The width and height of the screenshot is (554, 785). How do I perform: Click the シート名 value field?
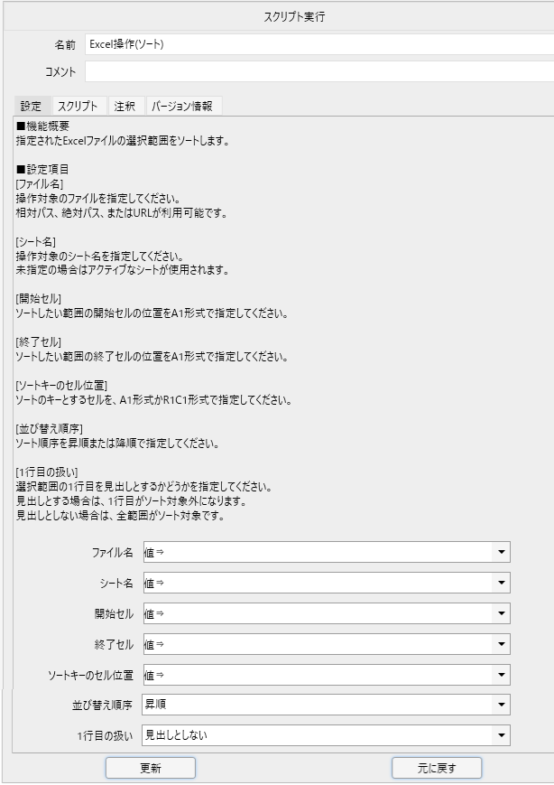click(x=316, y=584)
